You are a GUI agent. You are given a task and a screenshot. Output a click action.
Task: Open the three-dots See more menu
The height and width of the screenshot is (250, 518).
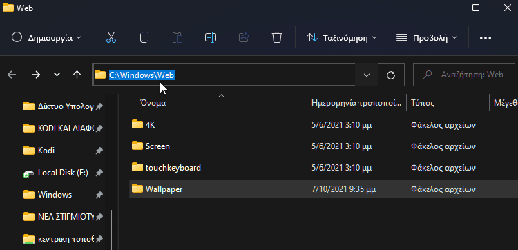click(486, 38)
